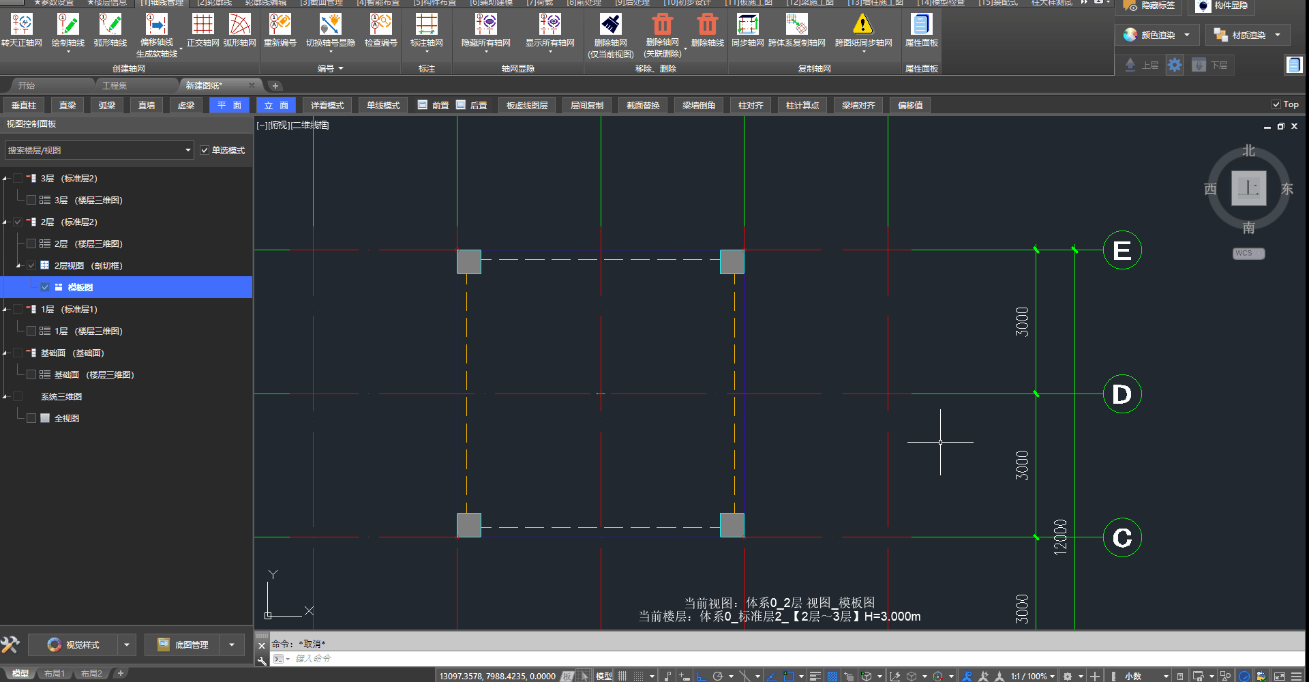The image size is (1309, 682).
Task: Select the 弧形轴网 arc grid tool
Action: pyautogui.click(x=239, y=25)
